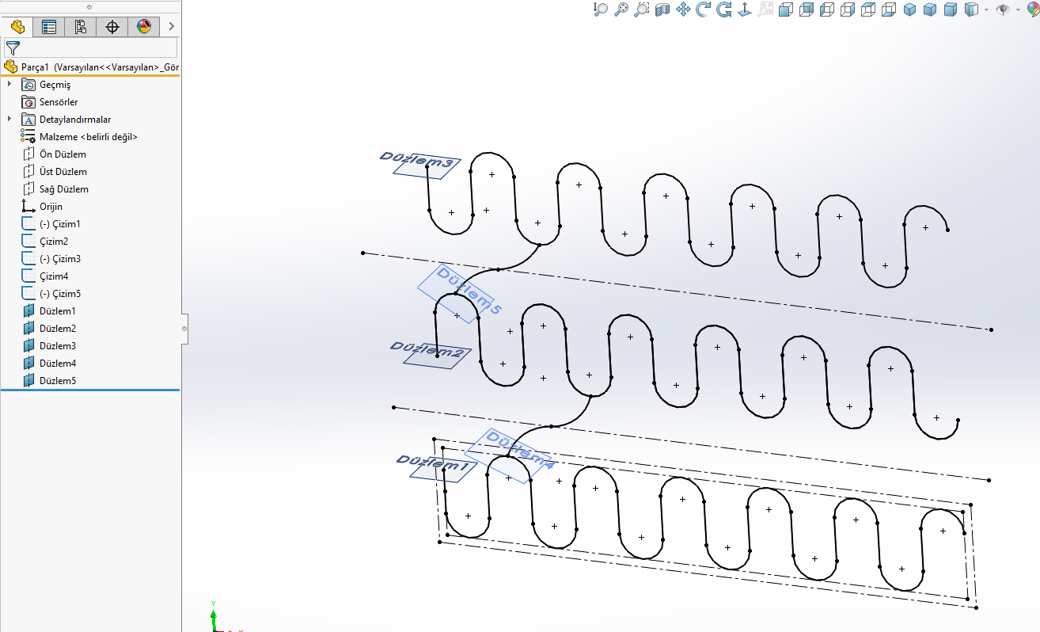Switch to the ConfigurationManager tab
The image size is (1040, 632).
(81, 27)
